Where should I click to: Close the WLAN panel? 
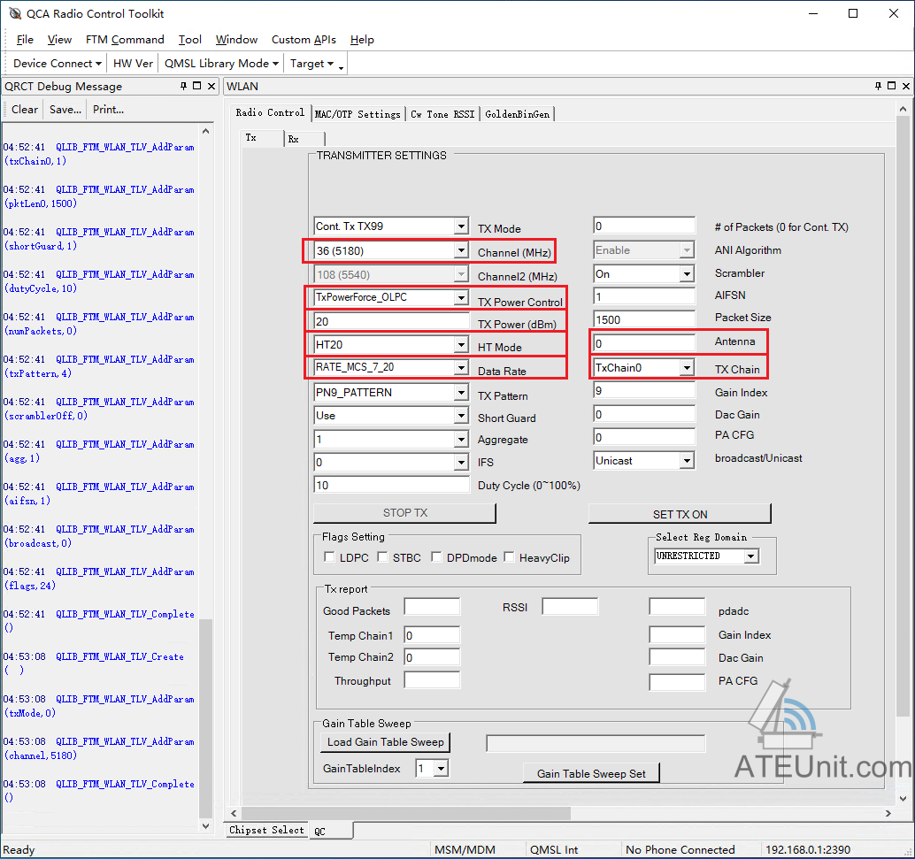click(905, 86)
